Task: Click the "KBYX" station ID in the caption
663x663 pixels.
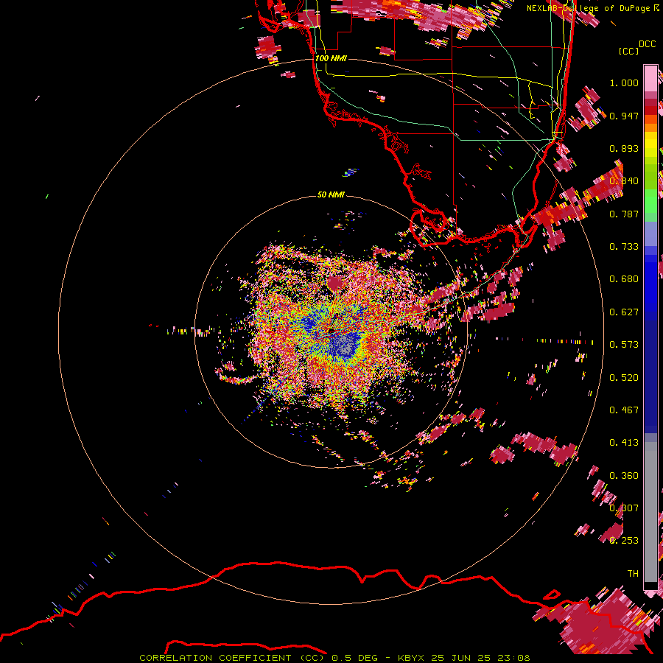Action: (x=410, y=658)
